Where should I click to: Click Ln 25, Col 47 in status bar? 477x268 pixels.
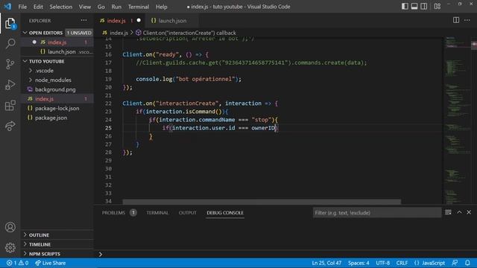tap(326, 263)
